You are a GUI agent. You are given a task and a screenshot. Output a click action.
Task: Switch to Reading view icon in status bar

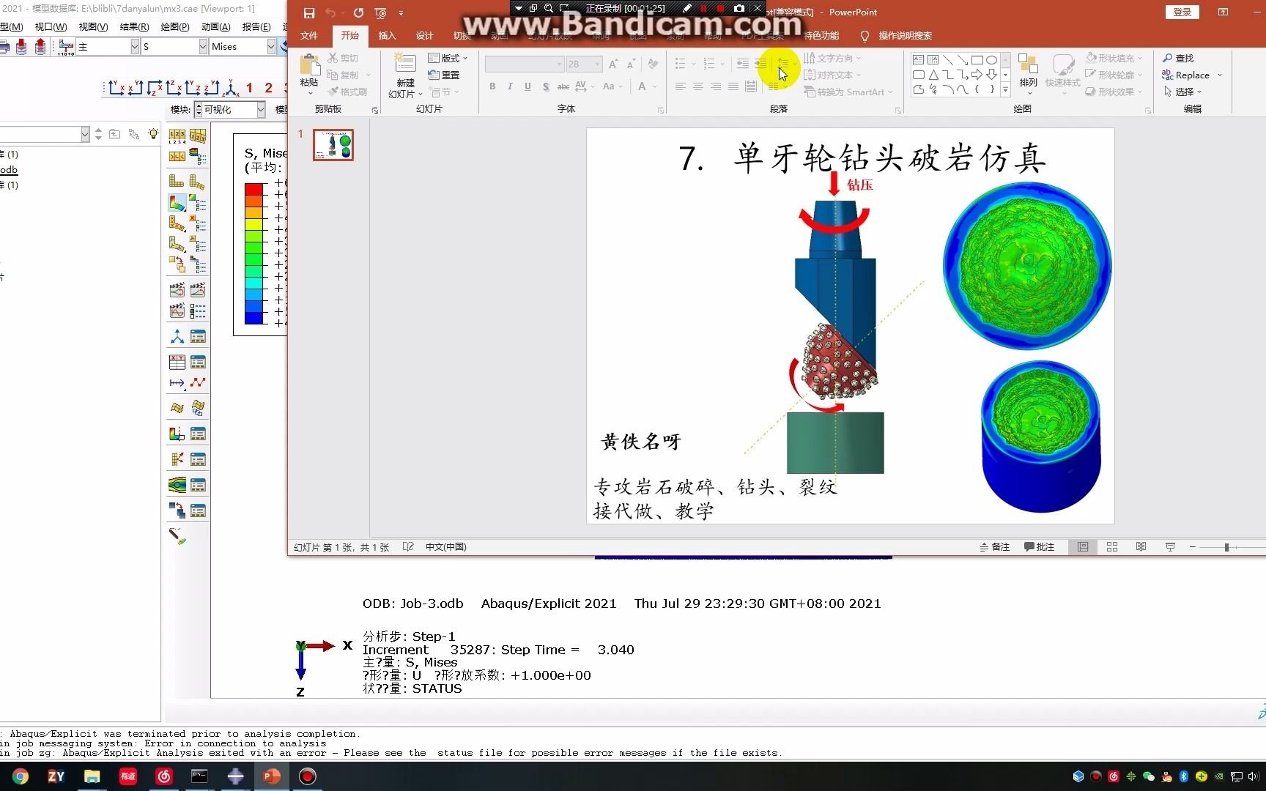click(1141, 547)
